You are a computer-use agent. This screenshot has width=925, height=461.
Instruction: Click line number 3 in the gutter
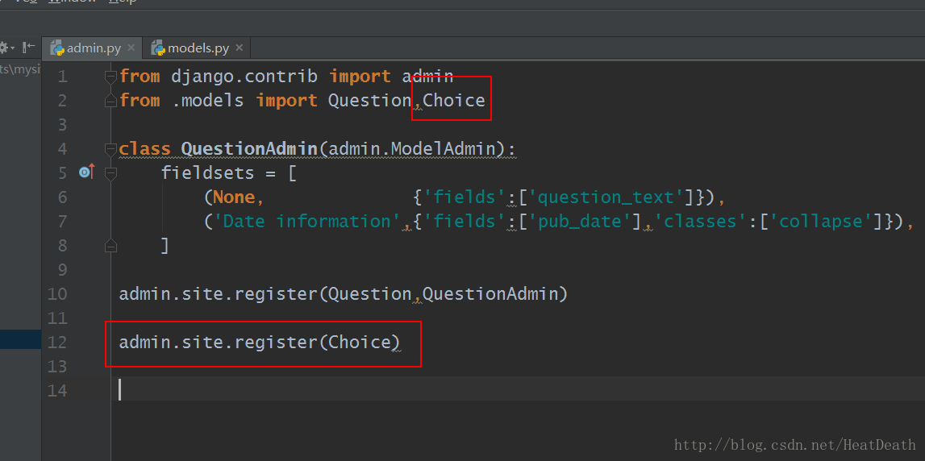(x=63, y=125)
